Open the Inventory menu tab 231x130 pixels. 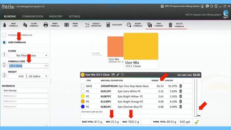[x=56, y=16]
